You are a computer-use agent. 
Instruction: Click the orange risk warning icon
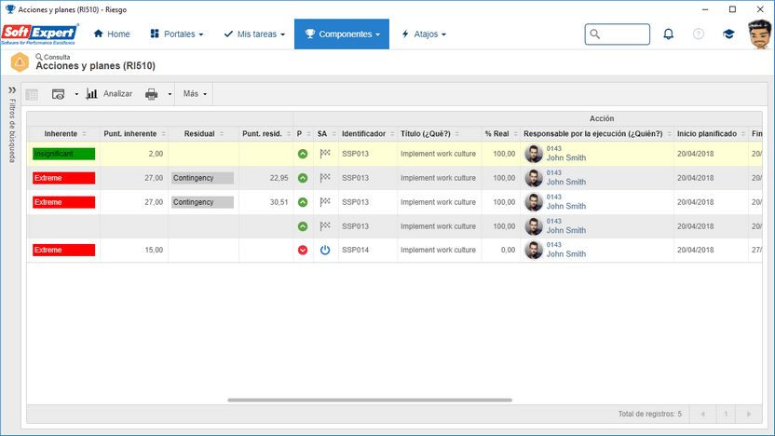coord(20,62)
